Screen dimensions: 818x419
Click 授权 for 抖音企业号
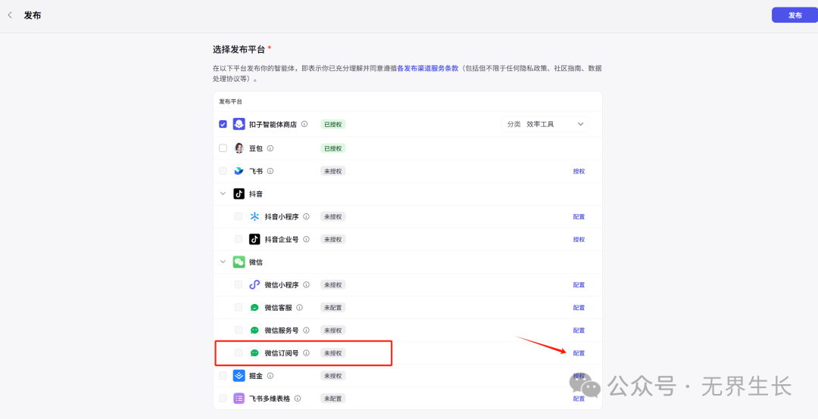tap(579, 239)
